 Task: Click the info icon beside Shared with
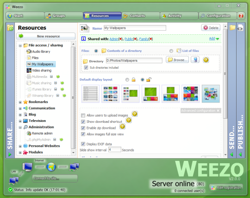tap(83, 39)
